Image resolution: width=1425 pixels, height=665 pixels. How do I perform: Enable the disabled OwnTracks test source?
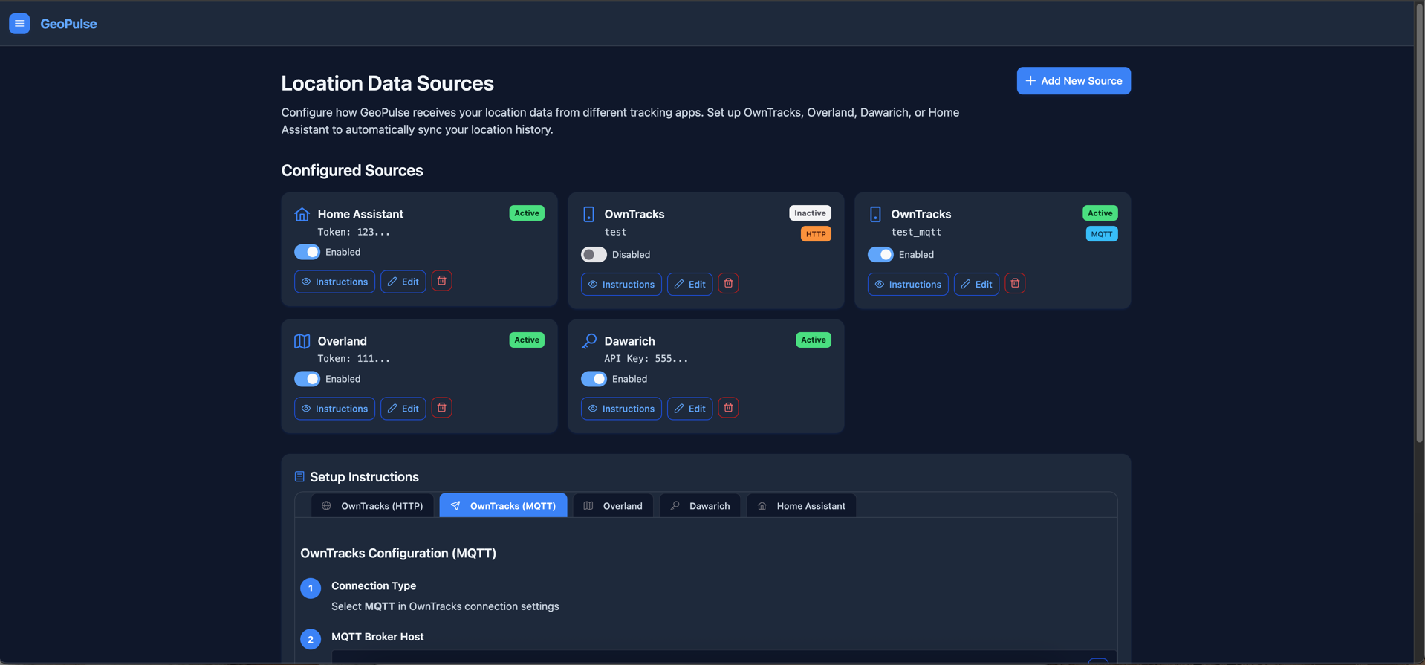pos(594,254)
